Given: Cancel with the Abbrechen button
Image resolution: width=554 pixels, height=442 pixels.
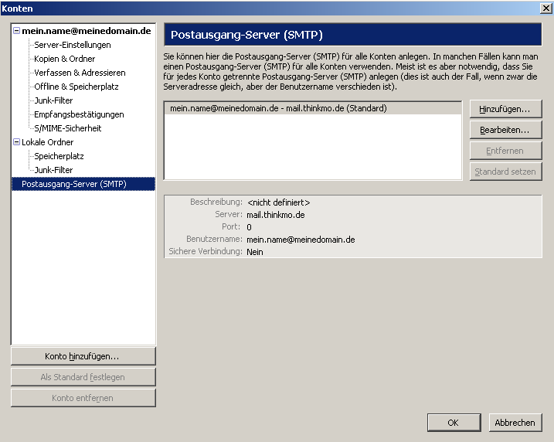Looking at the screenshot, I should tap(515, 423).
